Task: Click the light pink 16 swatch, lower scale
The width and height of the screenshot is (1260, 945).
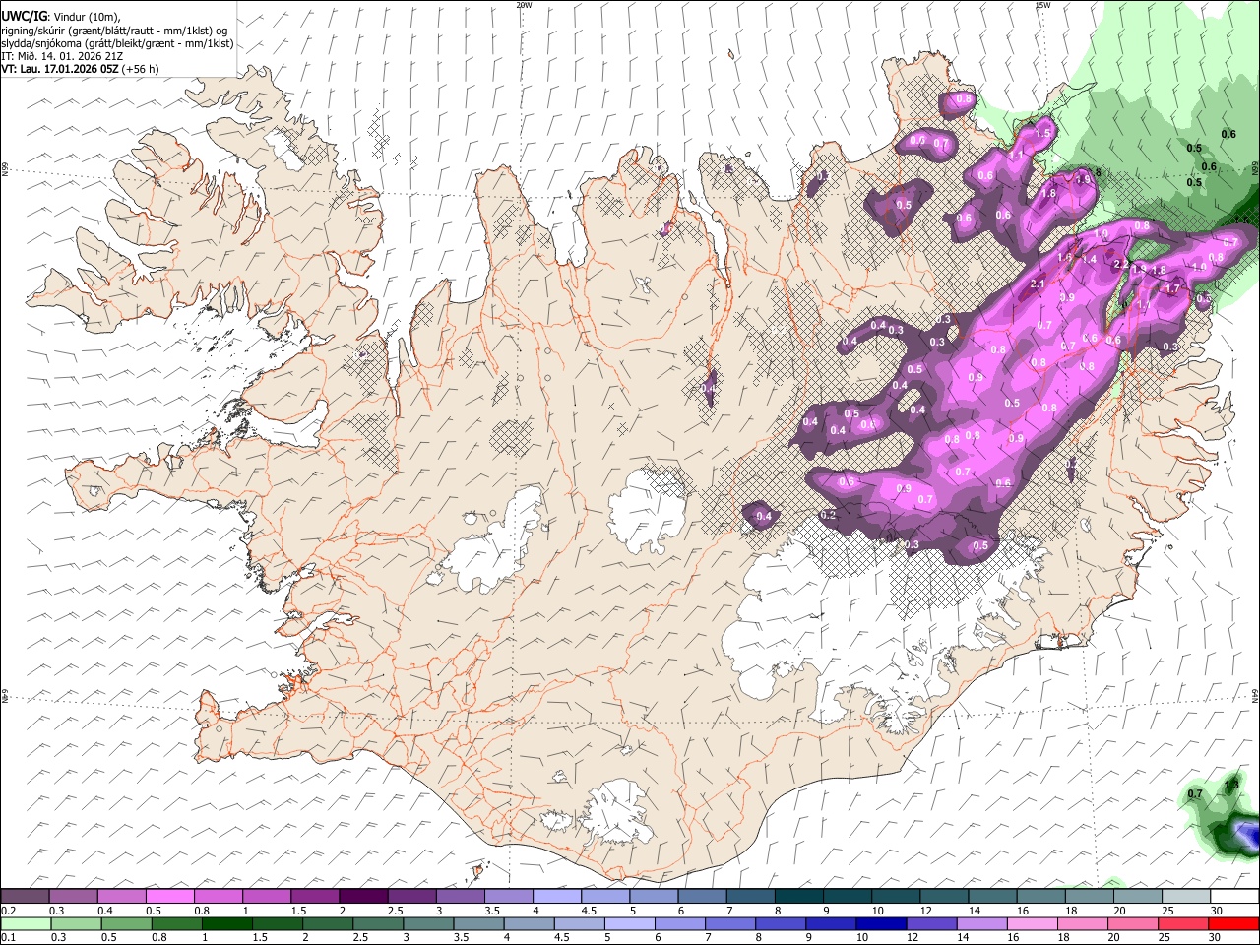Action: (1033, 923)
